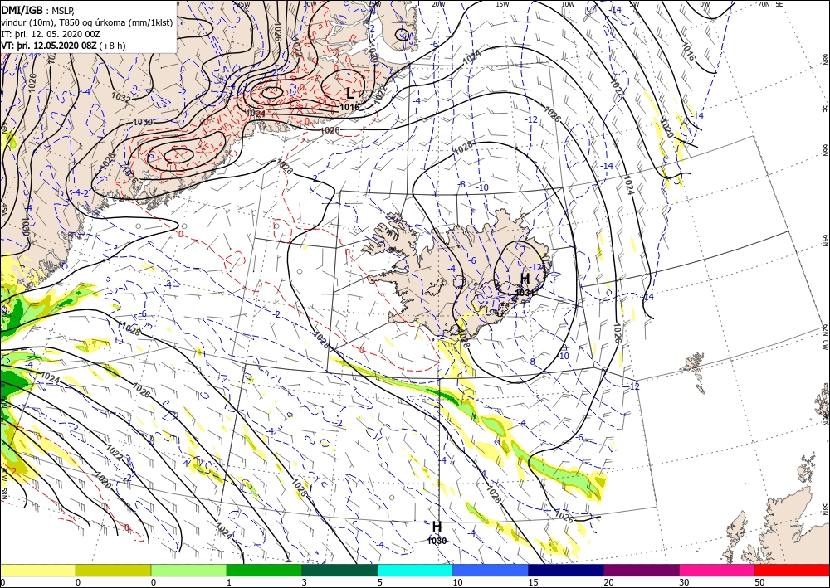Select the pink legend swatch
This screenshot has height=588, width=830.
[x=717, y=570]
